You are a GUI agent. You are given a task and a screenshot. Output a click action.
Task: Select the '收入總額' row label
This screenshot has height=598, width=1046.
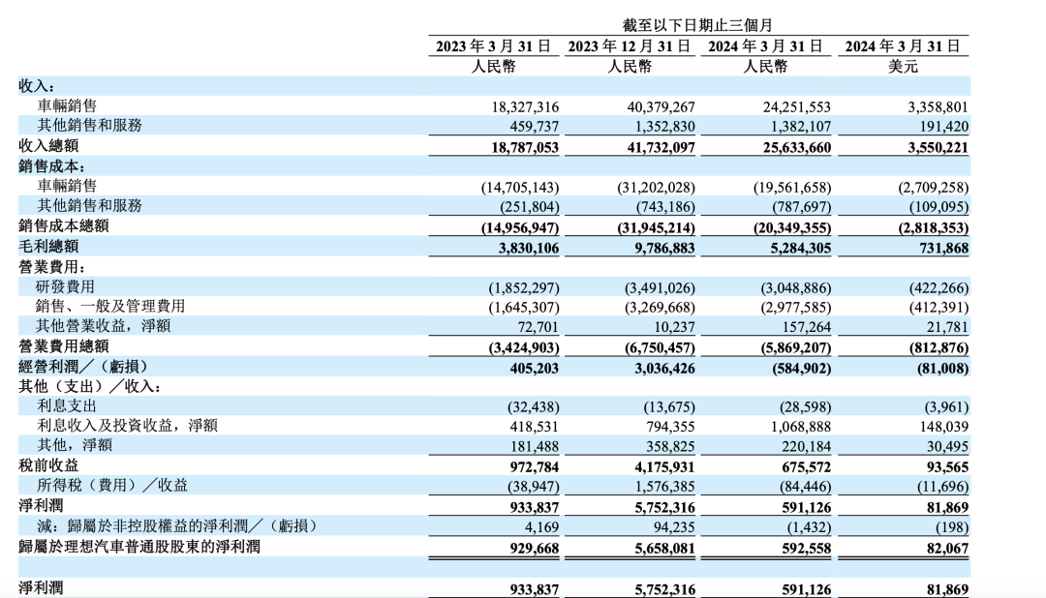point(48,145)
